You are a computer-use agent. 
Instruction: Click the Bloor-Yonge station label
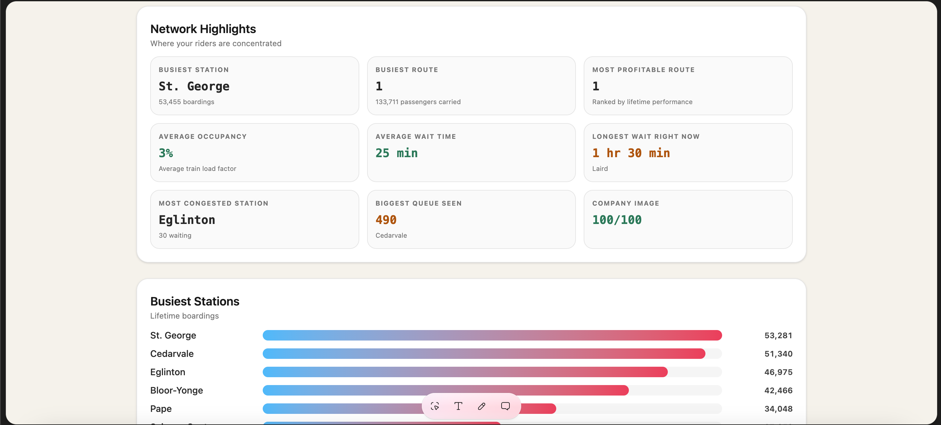pos(176,390)
